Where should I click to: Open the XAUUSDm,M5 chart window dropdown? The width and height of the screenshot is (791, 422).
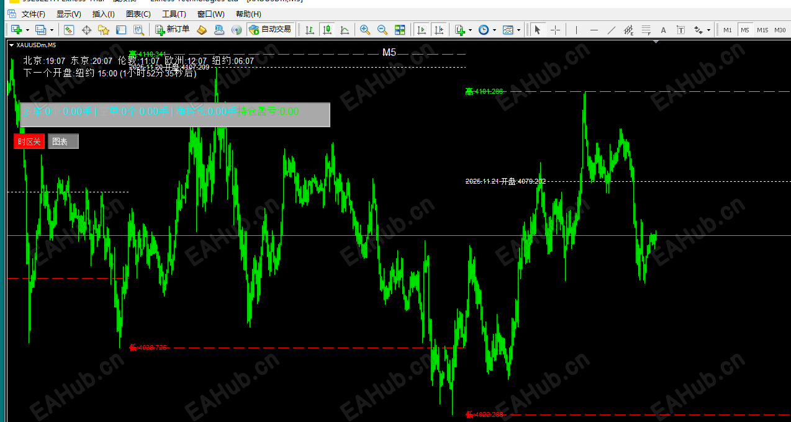[x=11, y=45]
